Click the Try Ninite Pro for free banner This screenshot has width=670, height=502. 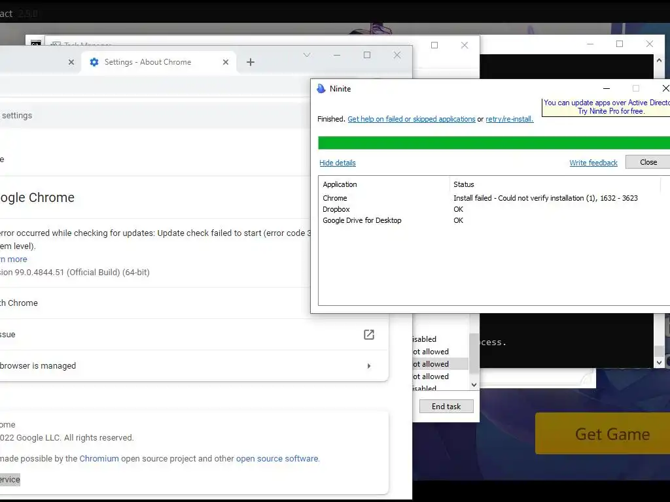pos(607,107)
